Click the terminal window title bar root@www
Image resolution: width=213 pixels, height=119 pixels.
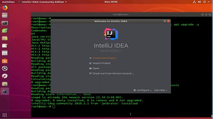pyautogui.click(x=121, y=15)
